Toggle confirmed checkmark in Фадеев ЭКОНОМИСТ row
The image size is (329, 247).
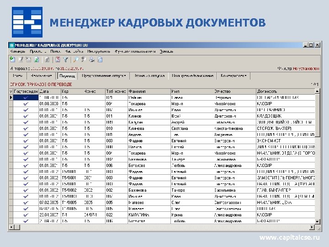[x=26, y=141]
